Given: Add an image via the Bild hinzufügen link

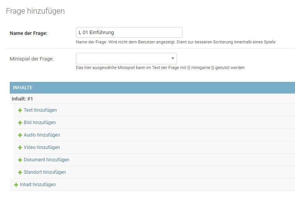Looking at the screenshot, I should coord(40,123).
